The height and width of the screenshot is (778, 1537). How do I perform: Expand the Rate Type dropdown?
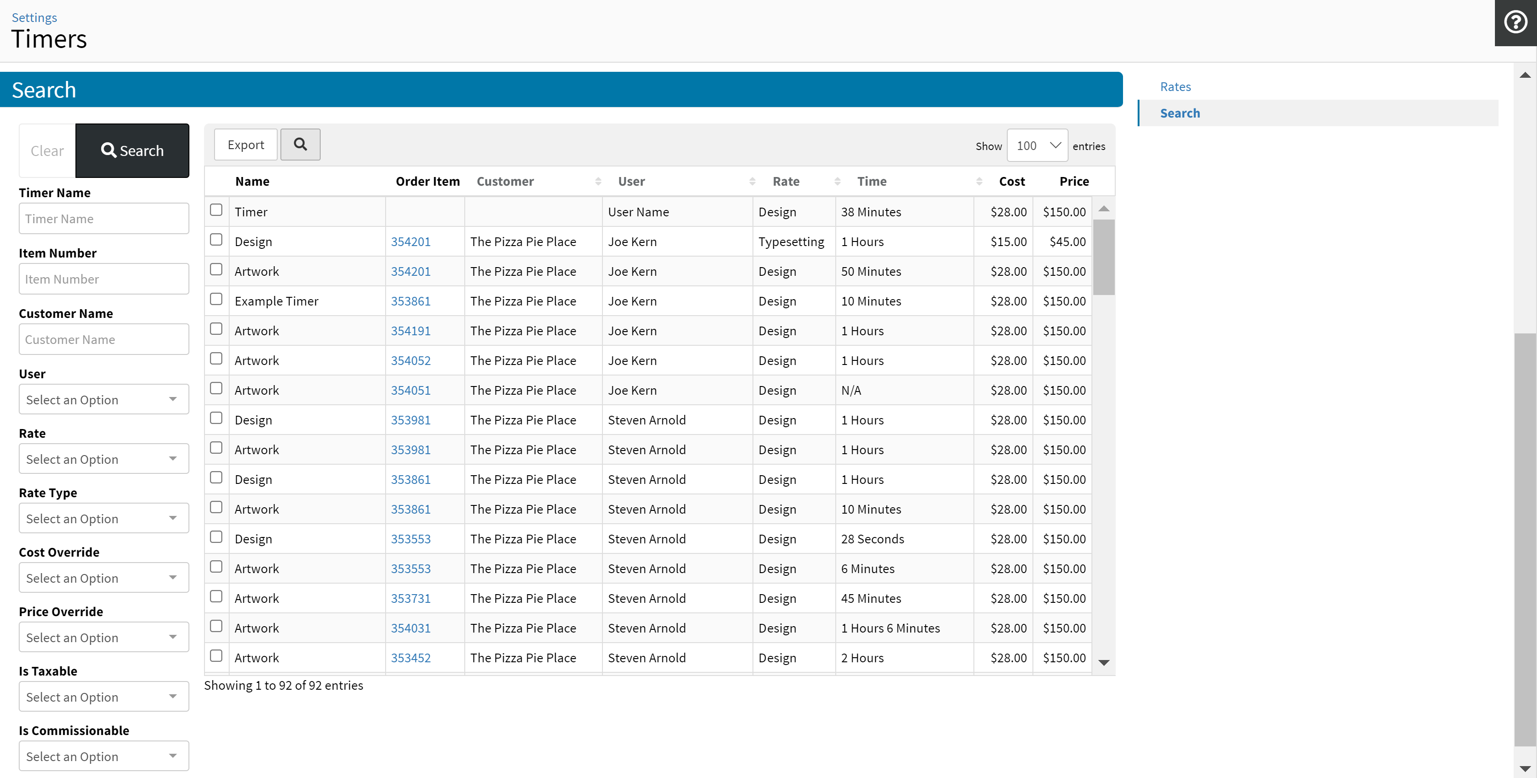tap(104, 518)
